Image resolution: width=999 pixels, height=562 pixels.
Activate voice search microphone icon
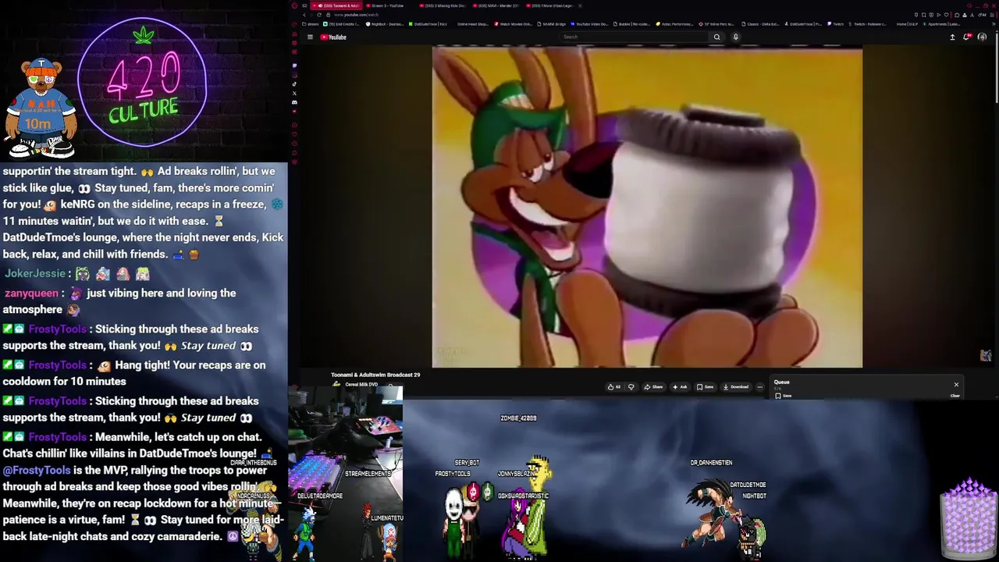coord(735,37)
